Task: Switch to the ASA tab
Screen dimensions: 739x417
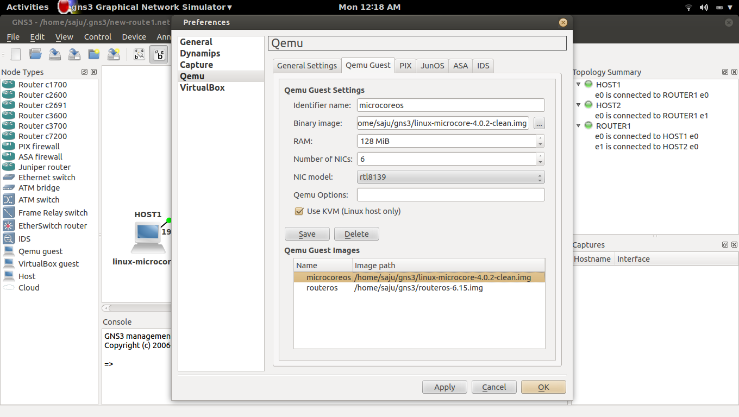Action: coord(460,66)
